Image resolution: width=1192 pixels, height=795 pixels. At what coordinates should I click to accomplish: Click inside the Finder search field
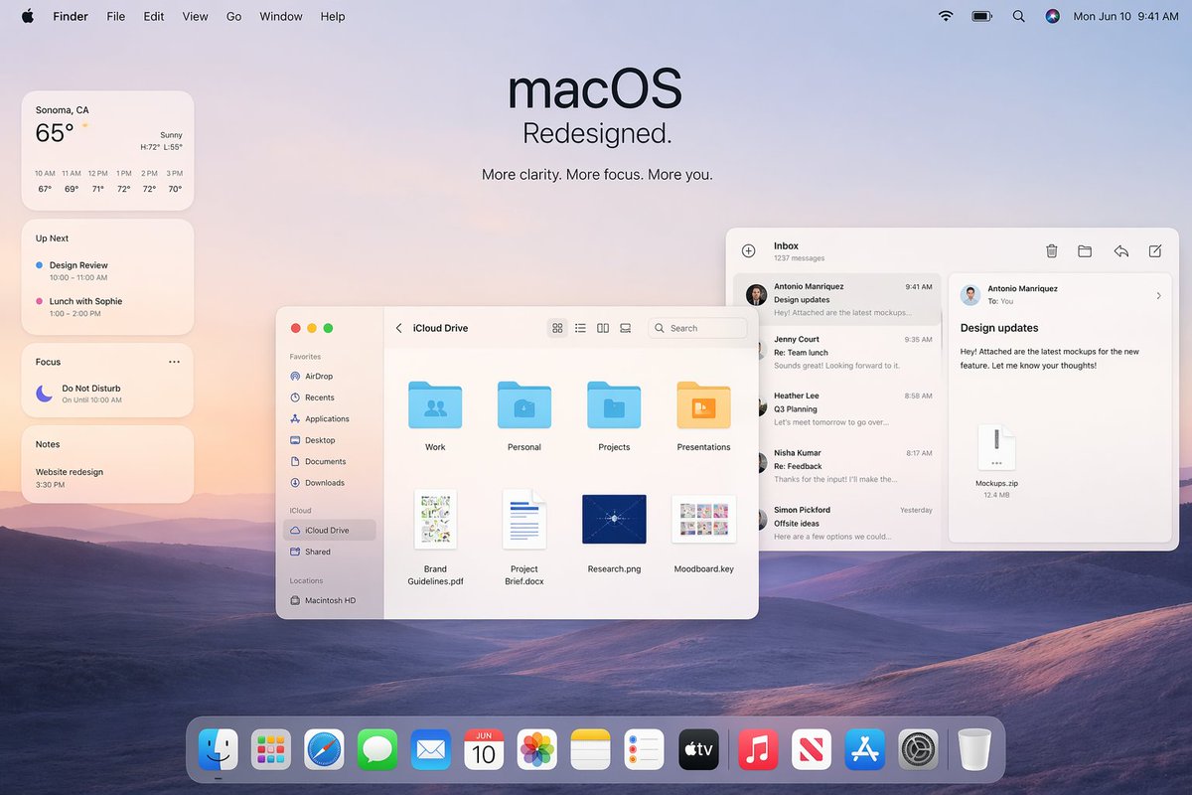click(x=698, y=328)
